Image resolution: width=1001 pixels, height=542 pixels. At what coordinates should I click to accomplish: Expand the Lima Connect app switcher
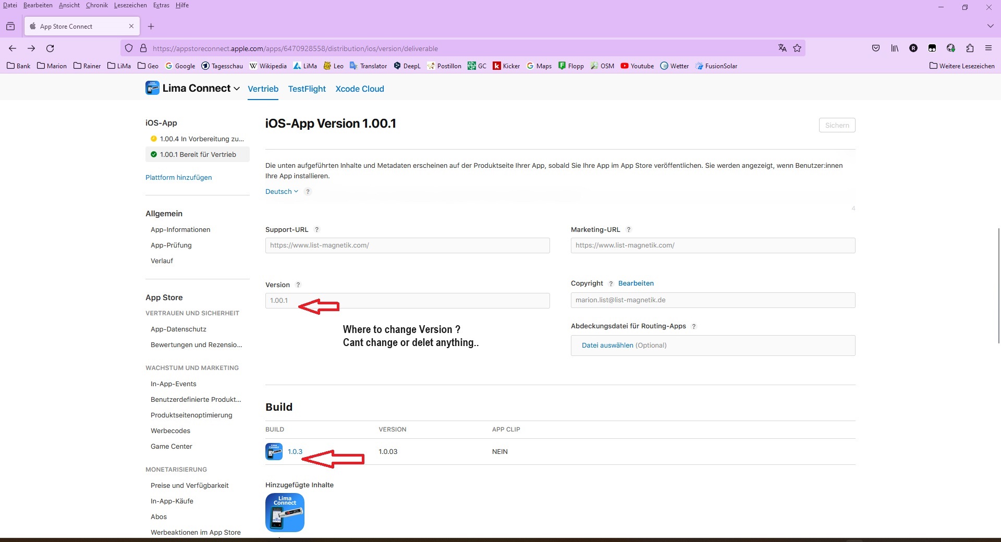point(193,89)
